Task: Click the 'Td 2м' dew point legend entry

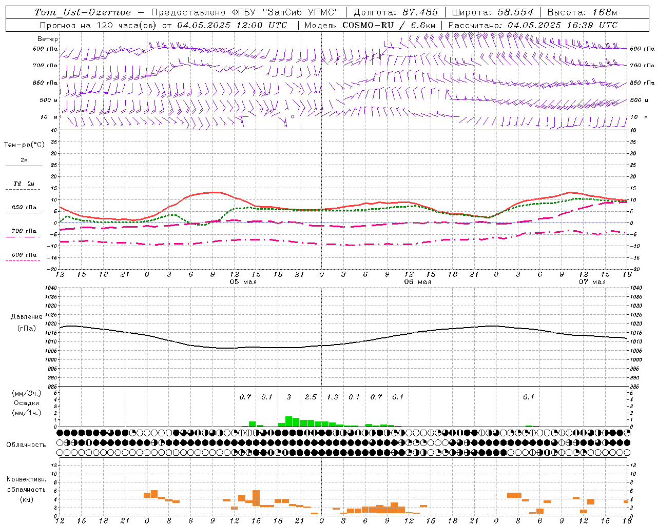Action: [24, 184]
